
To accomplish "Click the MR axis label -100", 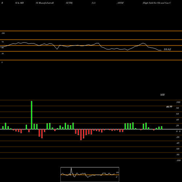I will [x=178, y=161].
